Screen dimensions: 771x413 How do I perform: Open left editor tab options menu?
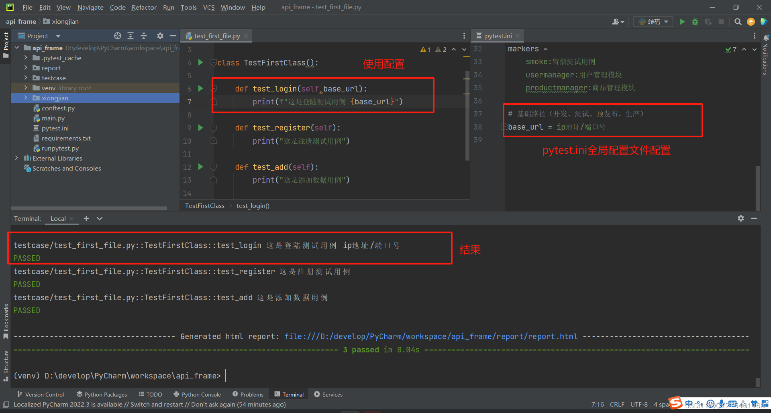coord(464,36)
